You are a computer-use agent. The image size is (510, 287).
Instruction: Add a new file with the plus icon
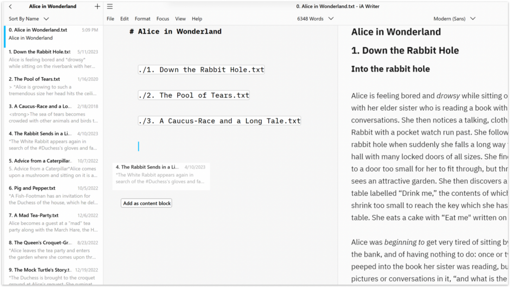(x=97, y=6)
